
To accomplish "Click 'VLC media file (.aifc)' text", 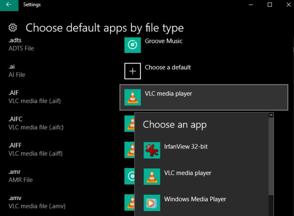I will [x=36, y=128].
